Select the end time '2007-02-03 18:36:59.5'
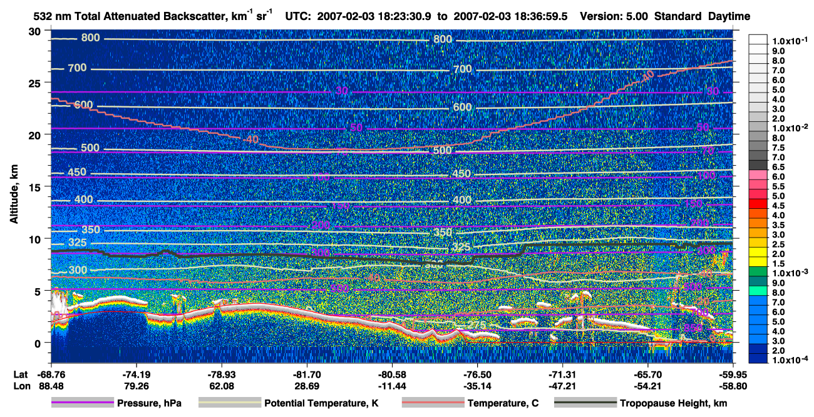Image resolution: width=814 pixels, height=417 pixels. [x=510, y=16]
